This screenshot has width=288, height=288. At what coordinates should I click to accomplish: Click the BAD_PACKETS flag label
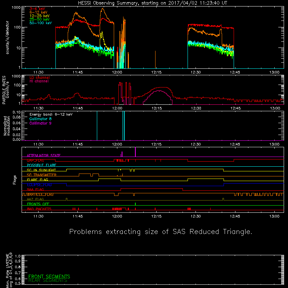pyautogui.click(x=39, y=209)
